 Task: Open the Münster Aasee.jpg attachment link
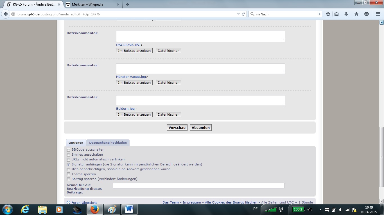[x=131, y=77]
